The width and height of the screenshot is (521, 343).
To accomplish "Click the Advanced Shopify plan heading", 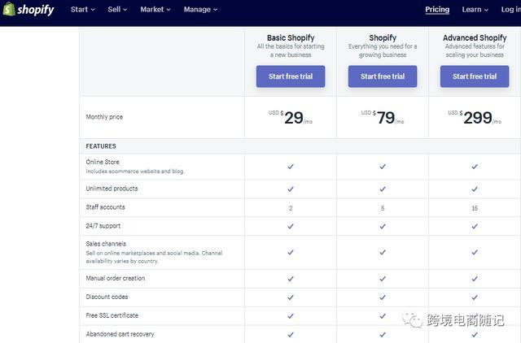I will (475, 37).
